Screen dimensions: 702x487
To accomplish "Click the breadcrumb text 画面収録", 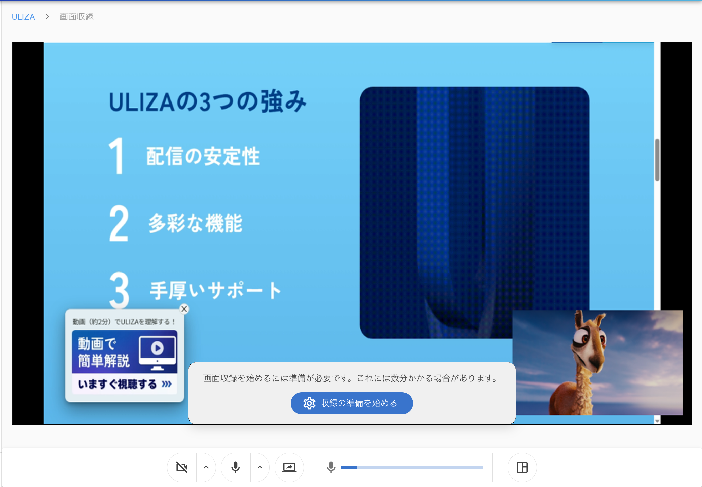I will click(76, 17).
